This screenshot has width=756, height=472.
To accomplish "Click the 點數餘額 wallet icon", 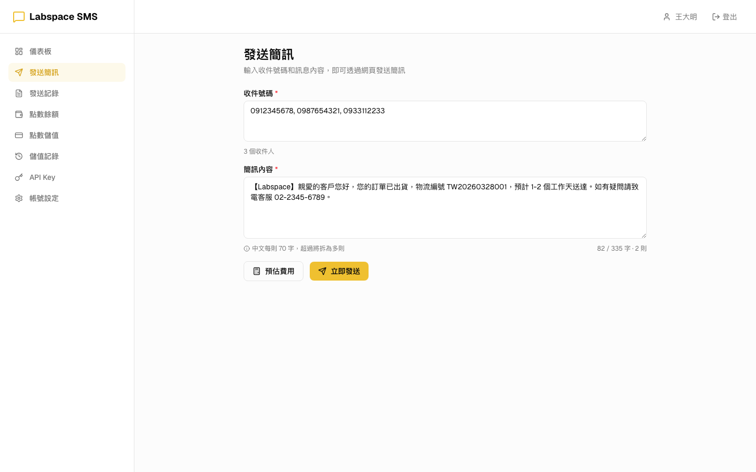I will click(x=19, y=114).
